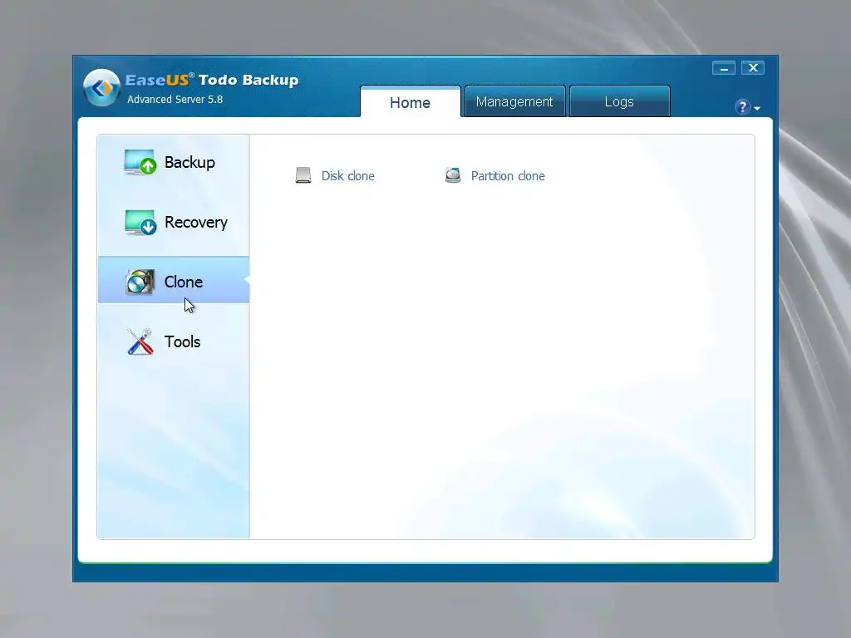The image size is (851, 638).
Task: Switch to the Home tab
Action: coord(411,102)
